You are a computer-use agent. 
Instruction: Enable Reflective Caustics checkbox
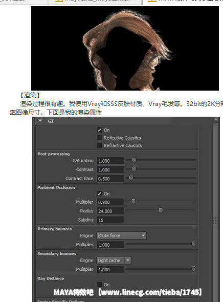[x=99, y=138]
